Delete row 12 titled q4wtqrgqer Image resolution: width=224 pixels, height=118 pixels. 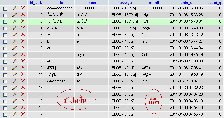coord(23,81)
